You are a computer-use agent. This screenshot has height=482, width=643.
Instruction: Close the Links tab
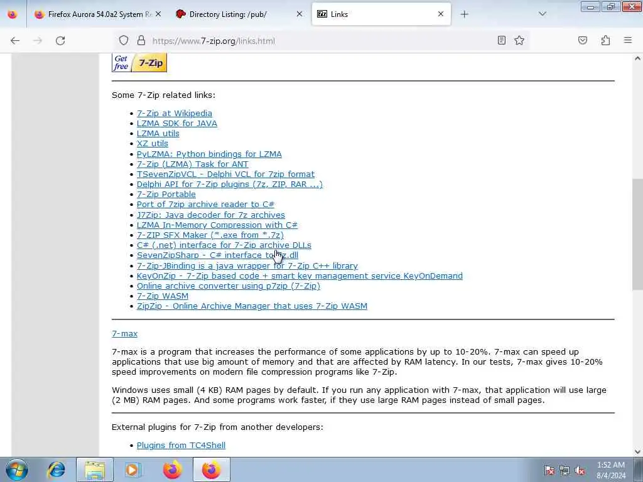click(x=441, y=14)
